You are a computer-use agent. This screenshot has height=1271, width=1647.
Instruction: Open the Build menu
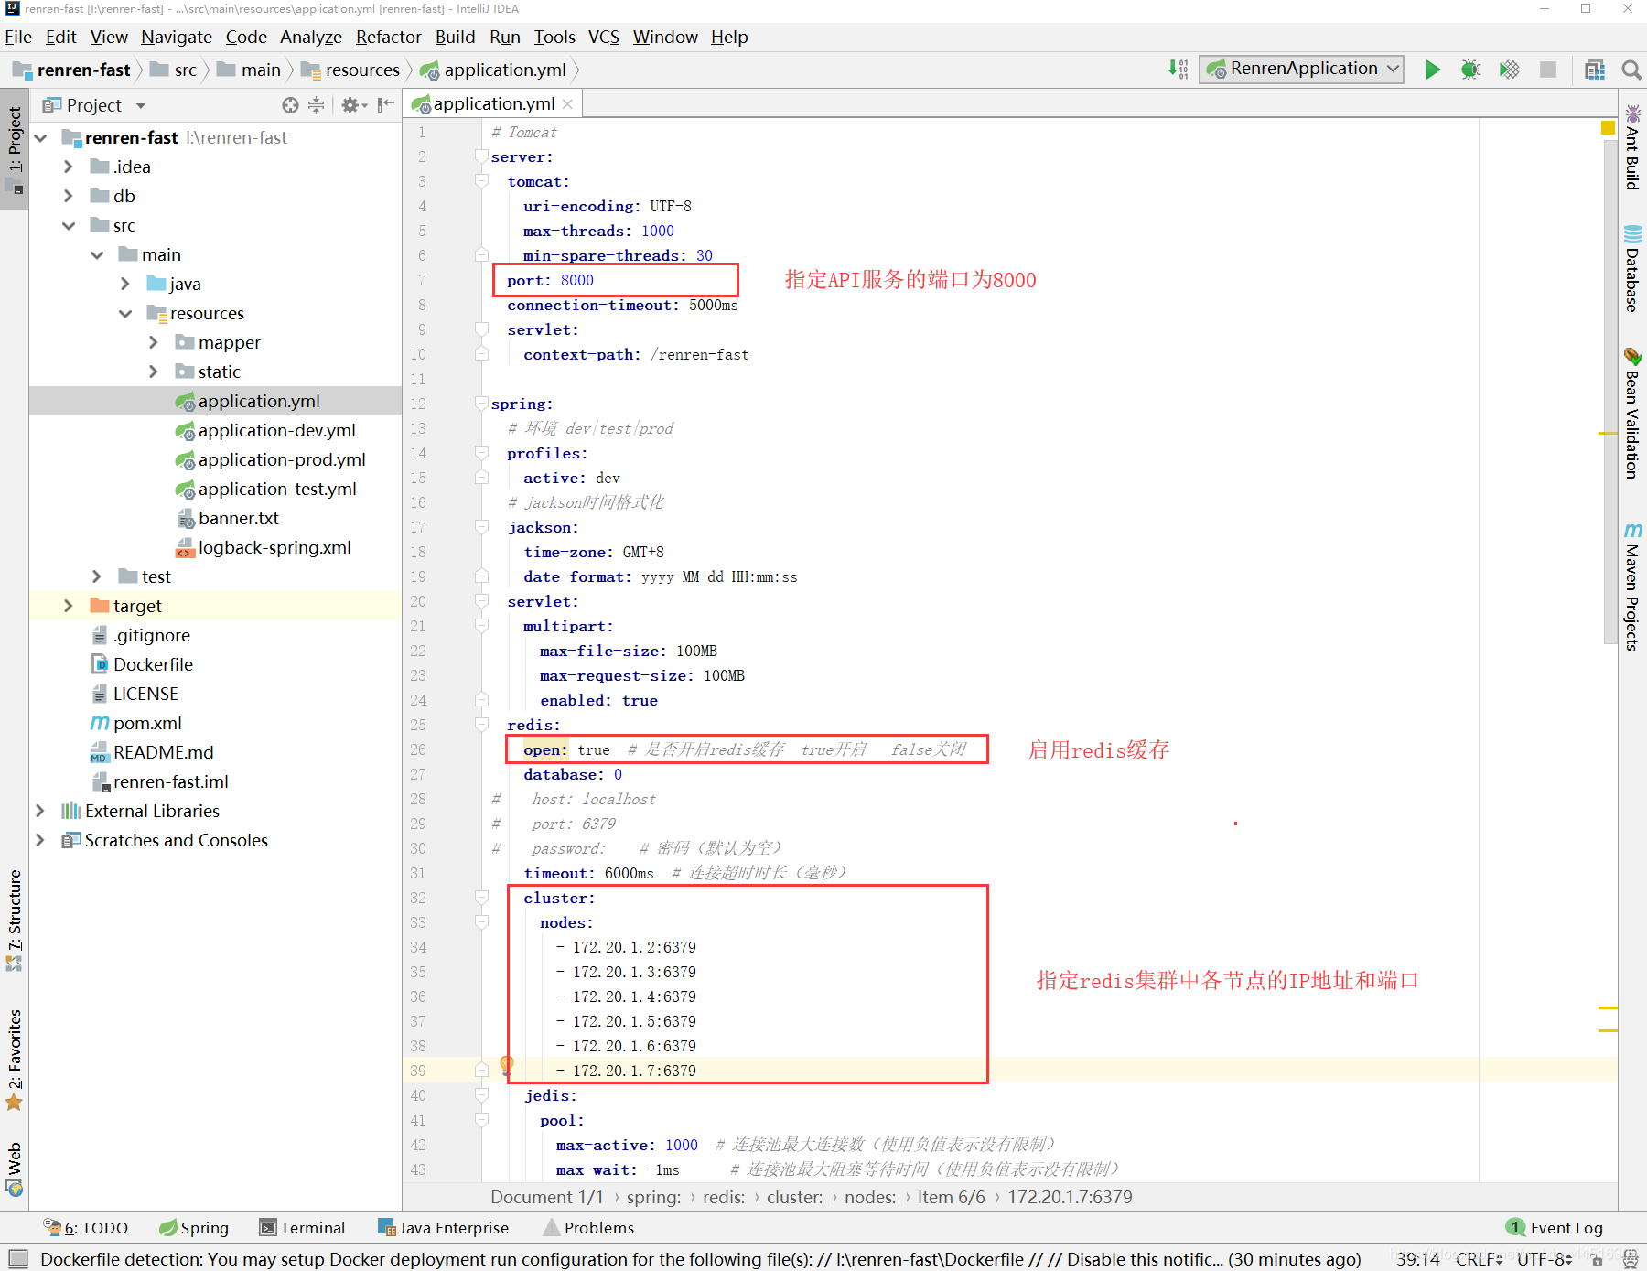(455, 37)
